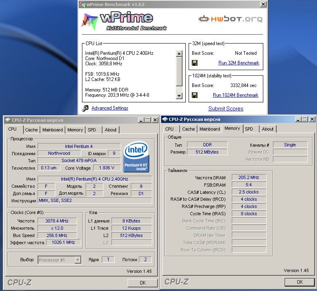Click Submit Scores link
The width and height of the screenshot is (317, 291).
[226, 108]
